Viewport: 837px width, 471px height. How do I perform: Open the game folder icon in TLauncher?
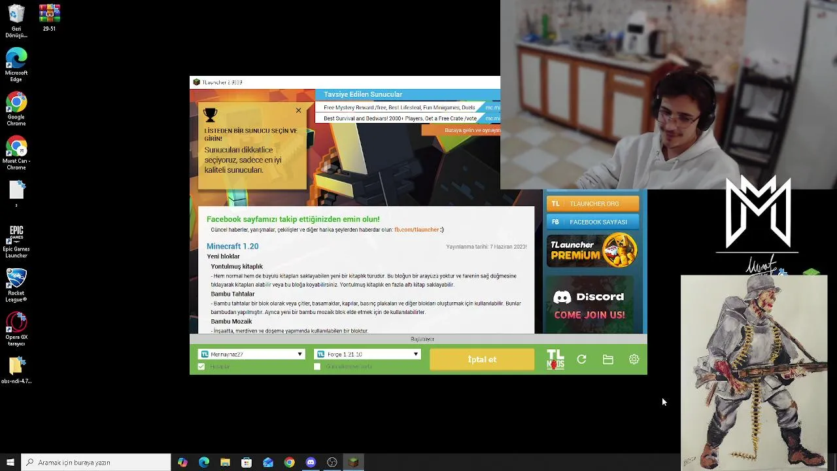pyautogui.click(x=608, y=359)
